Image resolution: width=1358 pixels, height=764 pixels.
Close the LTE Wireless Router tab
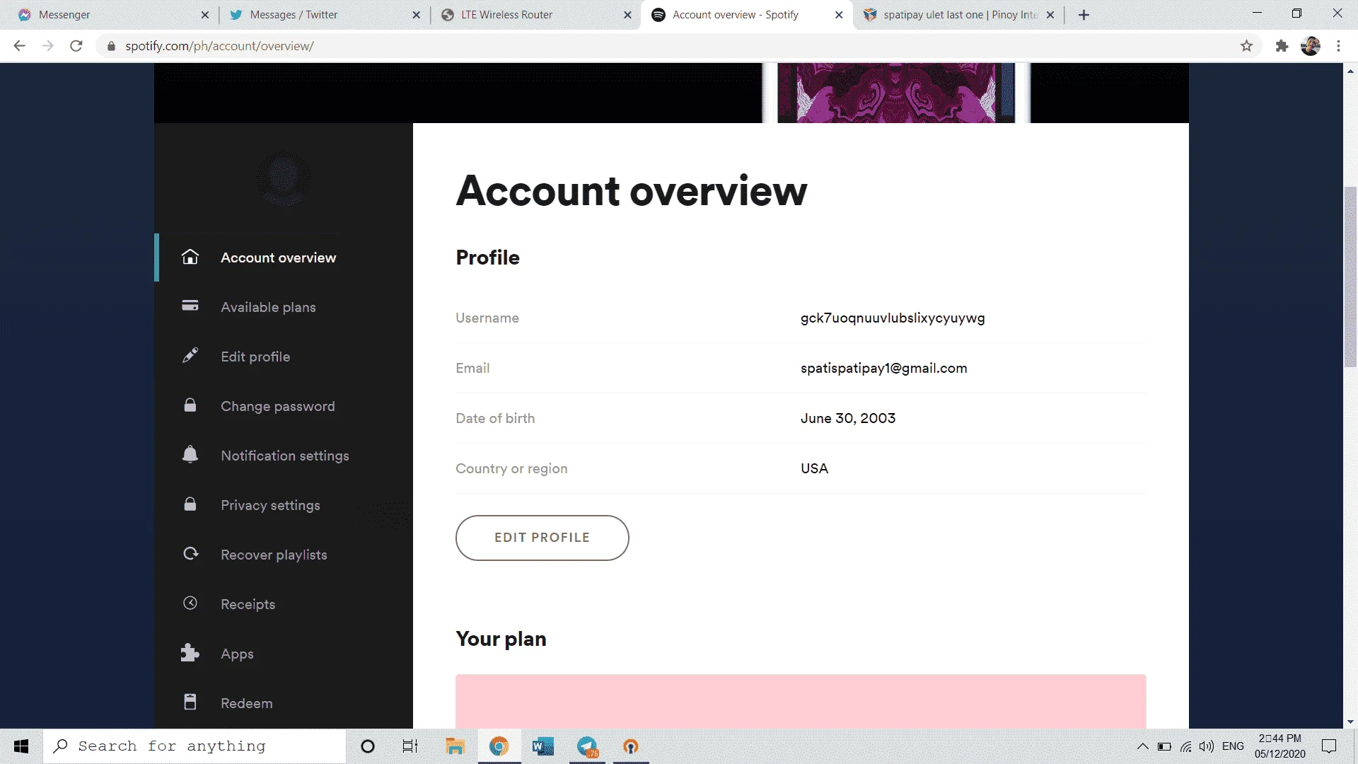click(627, 15)
